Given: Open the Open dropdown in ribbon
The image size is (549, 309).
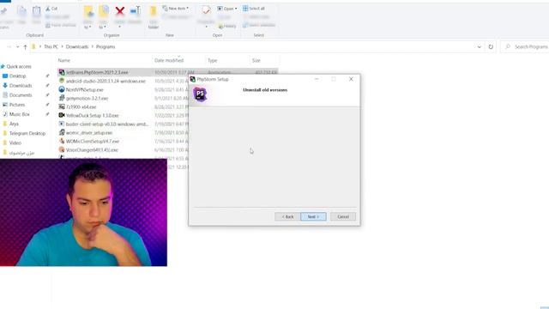Looking at the screenshot, I should 226,9.
